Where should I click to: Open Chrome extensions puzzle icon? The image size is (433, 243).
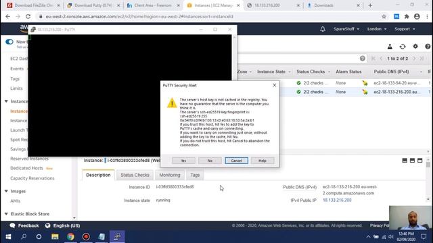pos(407,16)
